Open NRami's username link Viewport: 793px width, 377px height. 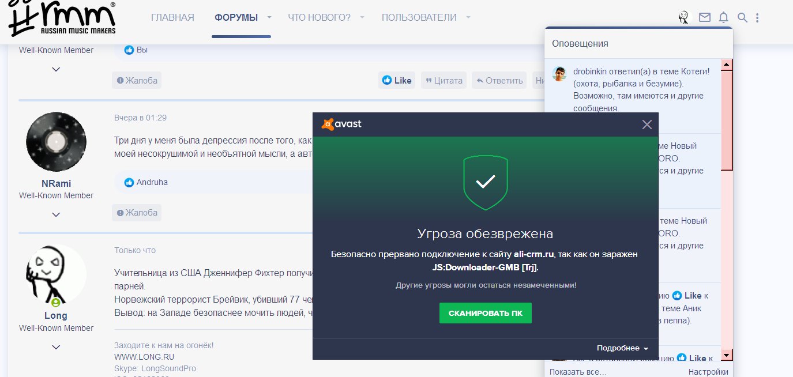pyautogui.click(x=56, y=183)
